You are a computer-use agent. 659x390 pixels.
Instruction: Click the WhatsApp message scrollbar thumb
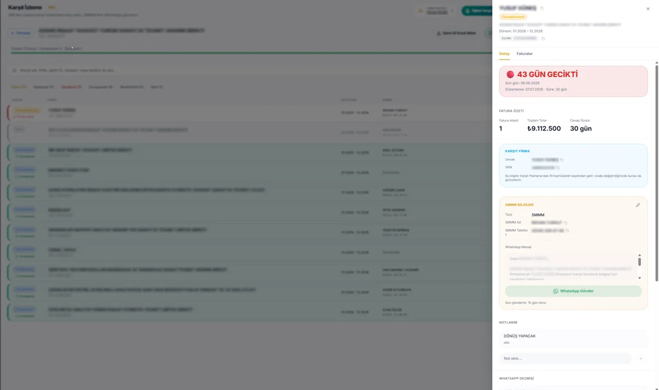tap(639, 262)
